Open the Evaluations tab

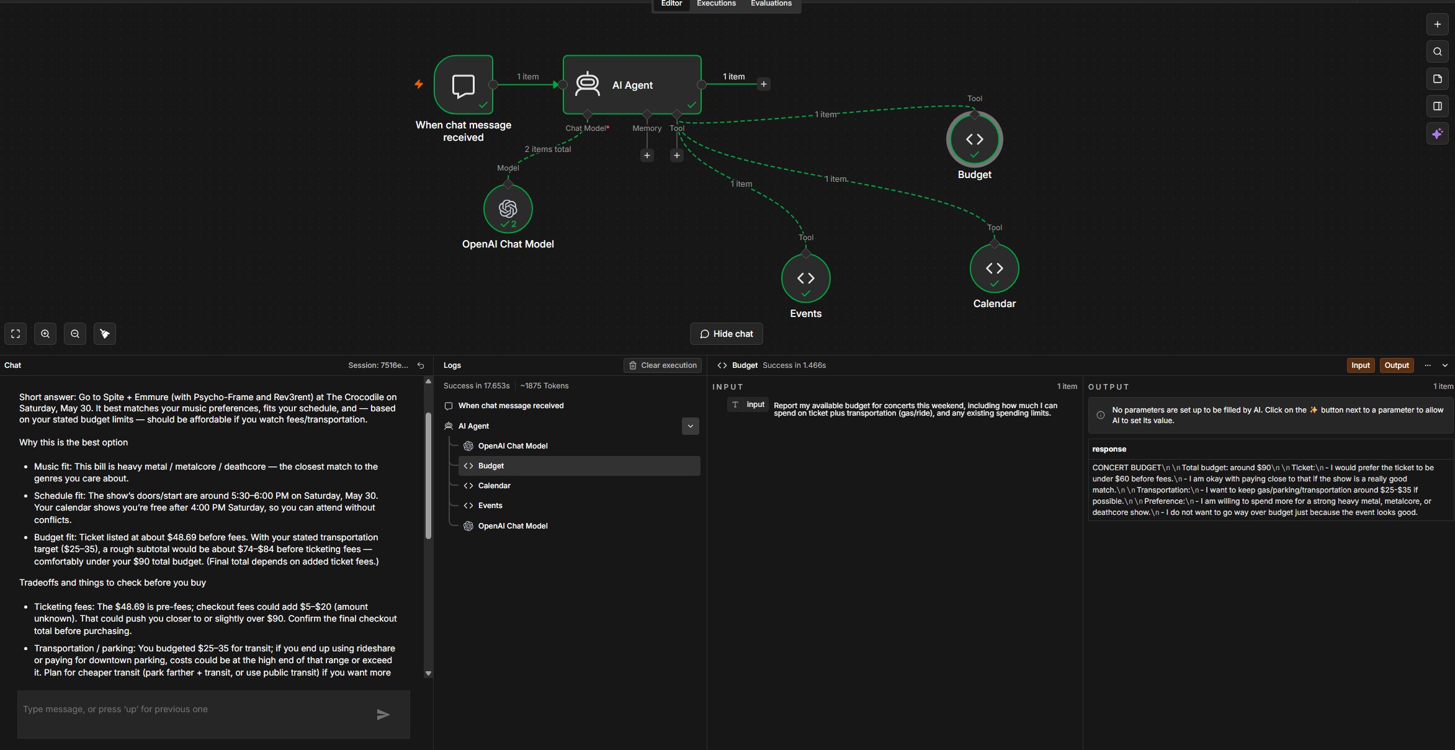(x=771, y=4)
